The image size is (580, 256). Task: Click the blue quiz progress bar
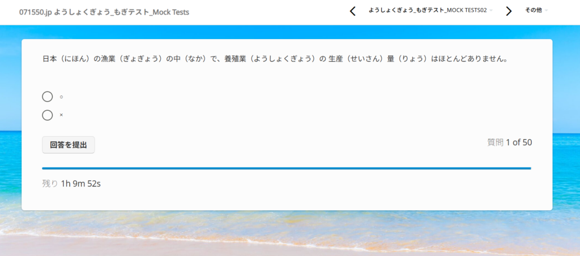286,168
